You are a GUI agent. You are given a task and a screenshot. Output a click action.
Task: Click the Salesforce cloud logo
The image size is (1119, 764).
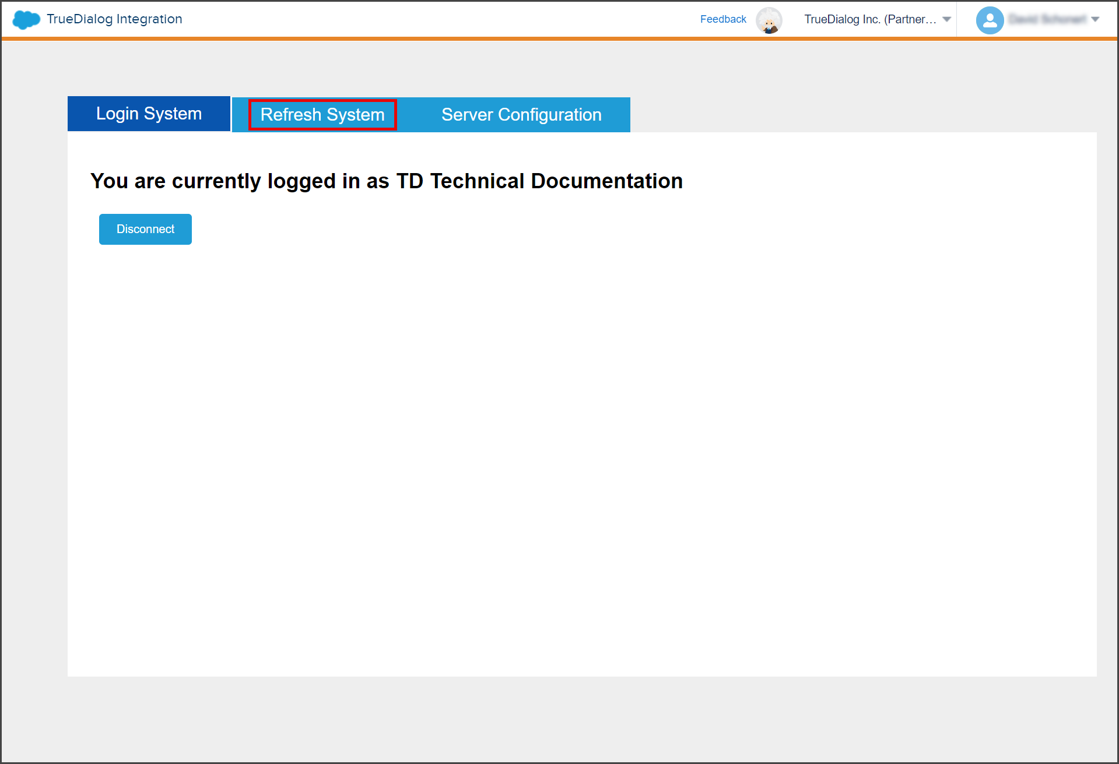[x=26, y=19]
